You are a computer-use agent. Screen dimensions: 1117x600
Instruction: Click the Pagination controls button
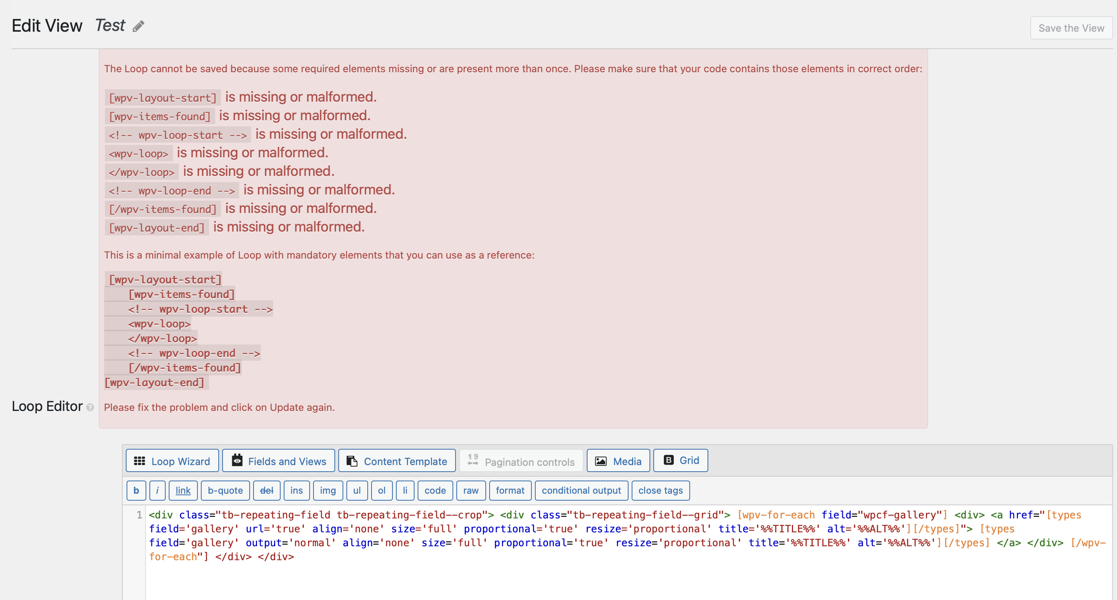[x=521, y=461]
